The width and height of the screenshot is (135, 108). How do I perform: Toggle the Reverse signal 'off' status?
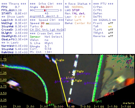(x=110, y=36)
